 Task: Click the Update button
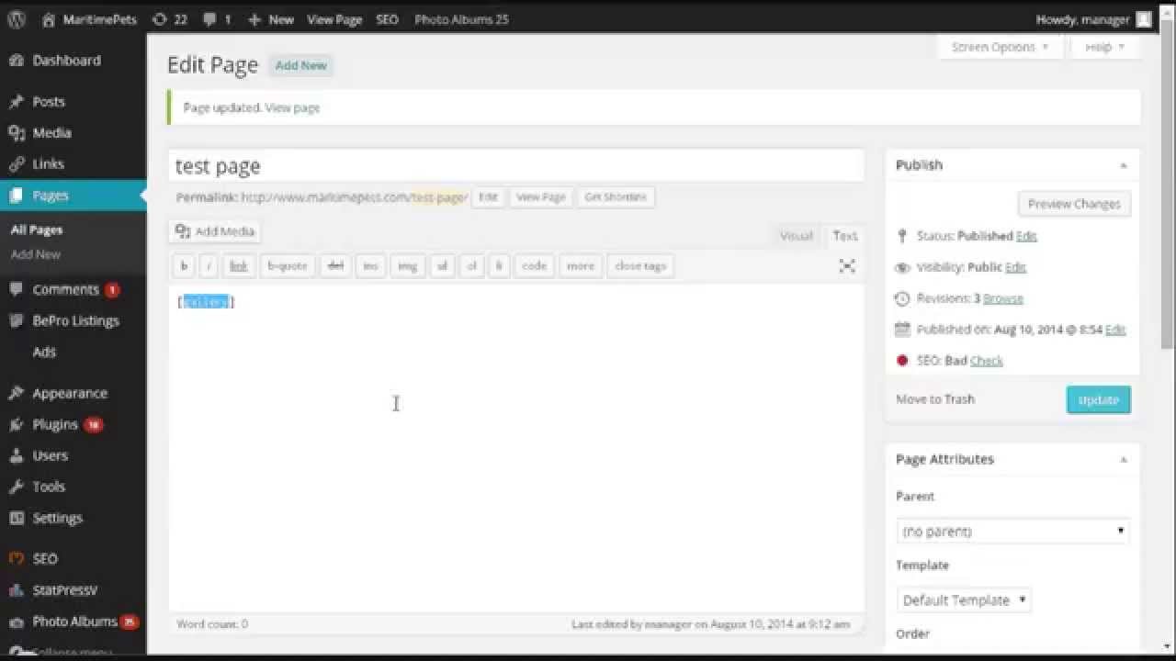pos(1098,399)
